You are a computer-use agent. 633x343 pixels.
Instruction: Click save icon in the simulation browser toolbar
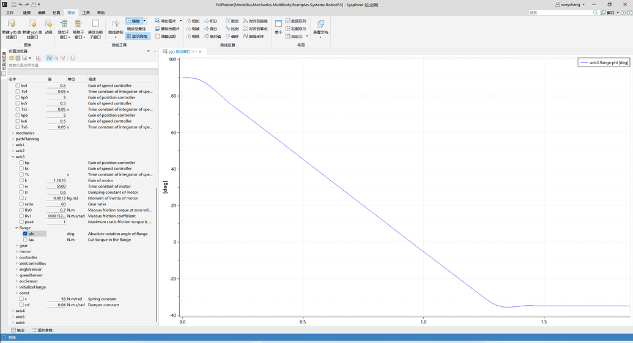[18, 58]
